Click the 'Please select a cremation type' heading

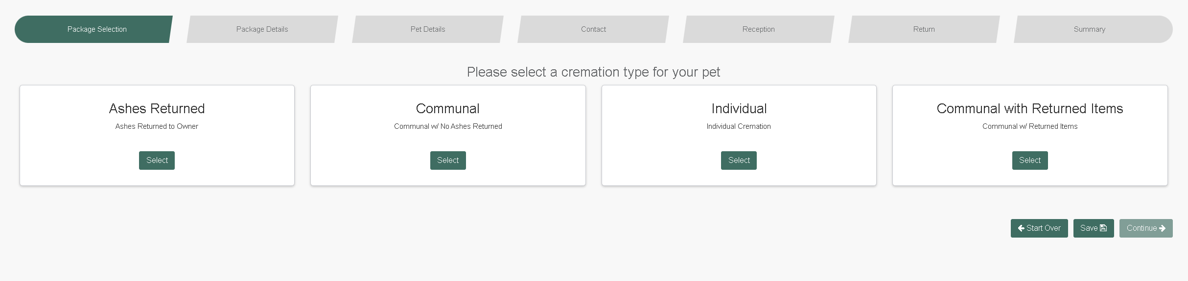pyautogui.click(x=593, y=72)
